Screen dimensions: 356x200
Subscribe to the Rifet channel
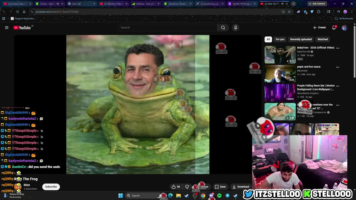pos(51,187)
